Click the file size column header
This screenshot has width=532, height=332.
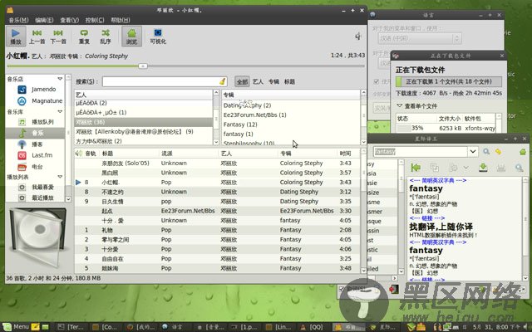click(449, 118)
